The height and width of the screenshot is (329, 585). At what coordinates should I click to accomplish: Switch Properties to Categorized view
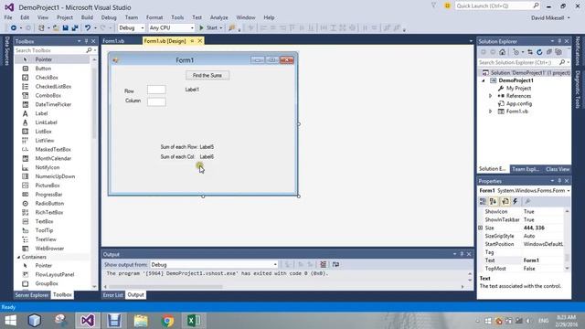click(484, 201)
